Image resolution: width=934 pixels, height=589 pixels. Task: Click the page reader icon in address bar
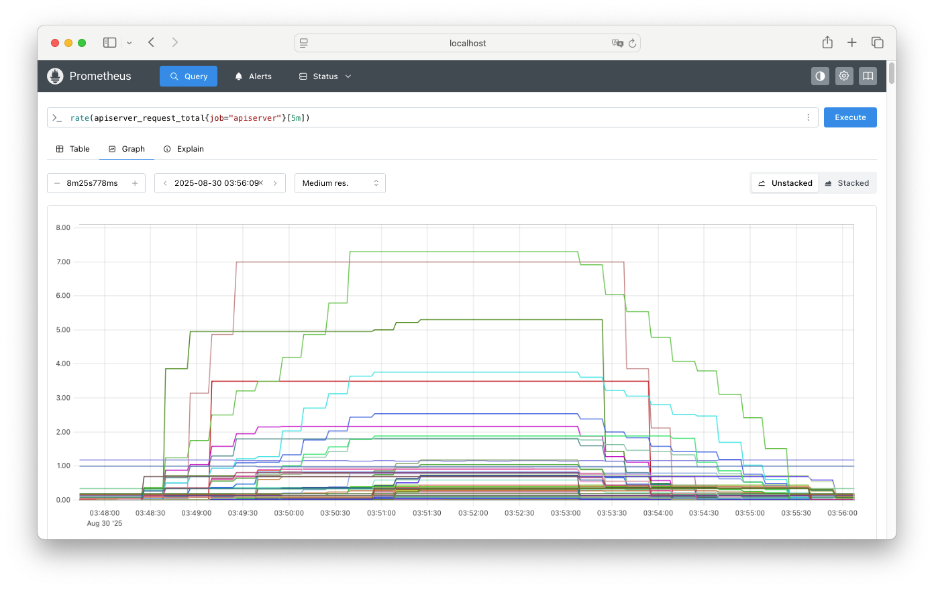(x=304, y=43)
